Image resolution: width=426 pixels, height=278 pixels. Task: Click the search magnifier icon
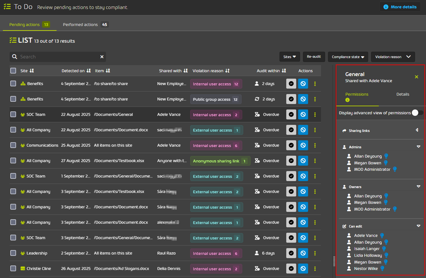coord(14,56)
